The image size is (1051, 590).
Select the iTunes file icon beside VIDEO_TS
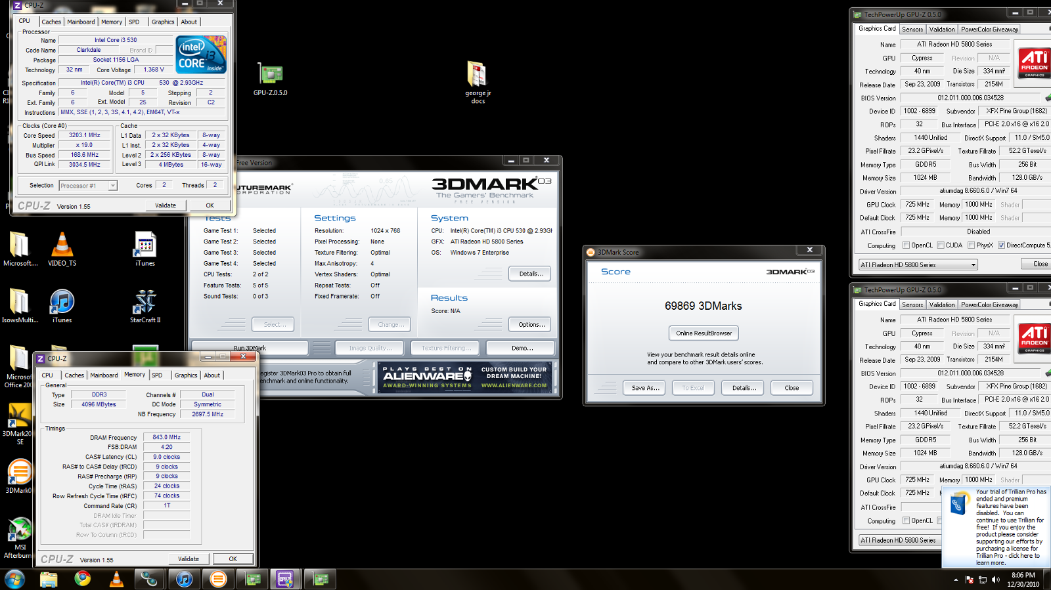[x=145, y=249]
